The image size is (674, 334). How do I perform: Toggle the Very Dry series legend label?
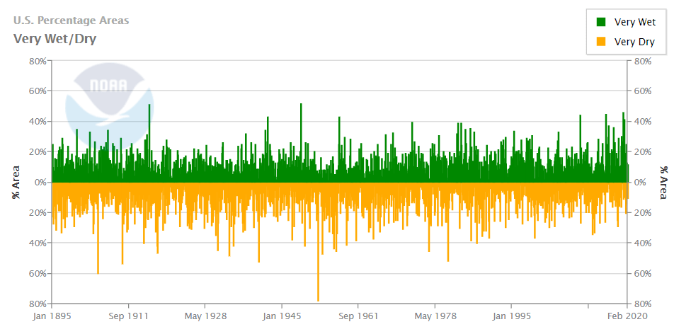(634, 42)
